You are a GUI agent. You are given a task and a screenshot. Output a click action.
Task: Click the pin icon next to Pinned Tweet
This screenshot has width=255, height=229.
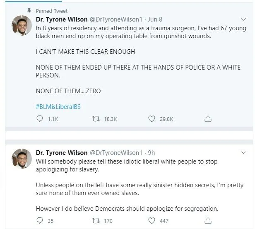(29, 11)
